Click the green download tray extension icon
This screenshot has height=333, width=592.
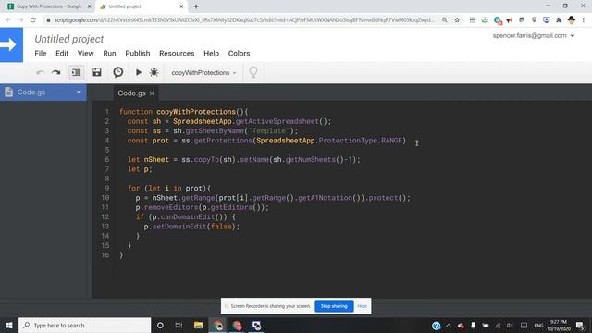click(x=485, y=20)
